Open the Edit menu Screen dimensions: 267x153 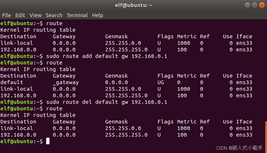tap(20, 15)
